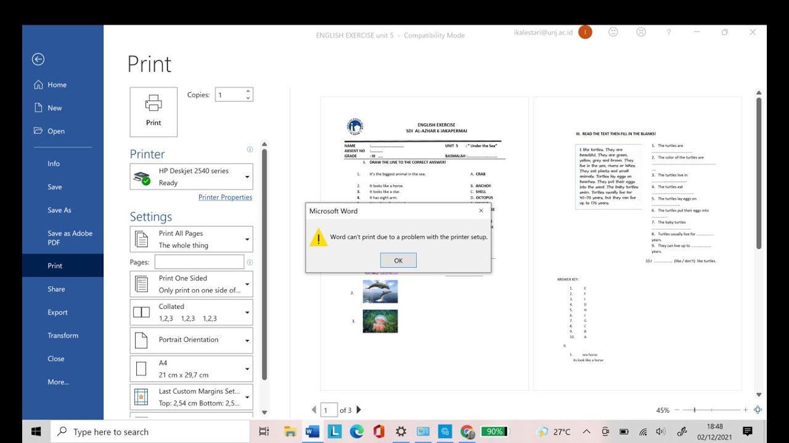Open the Transform section
The height and width of the screenshot is (443, 789).
pyautogui.click(x=63, y=335)
